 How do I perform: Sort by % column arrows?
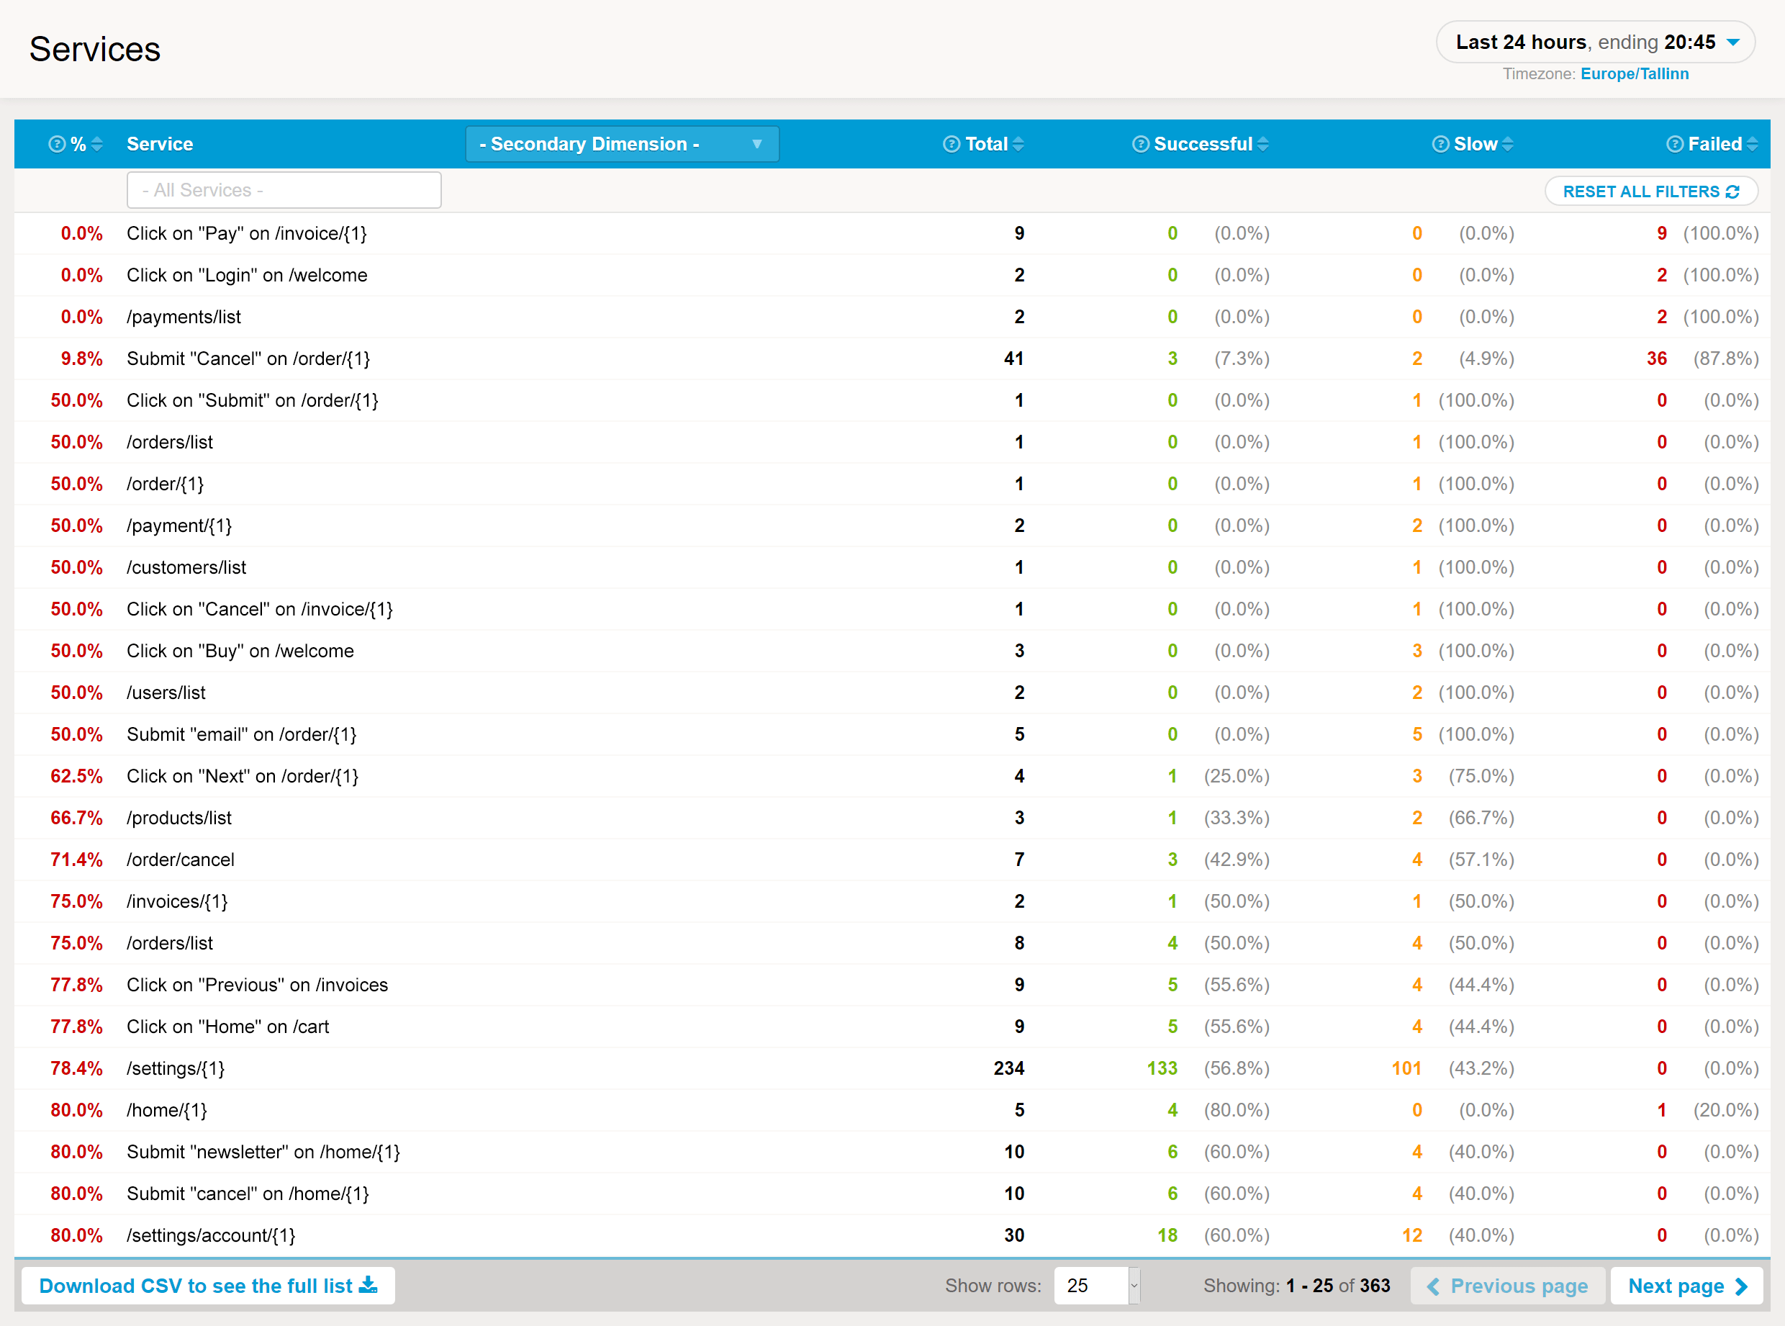tap(97, 145)
